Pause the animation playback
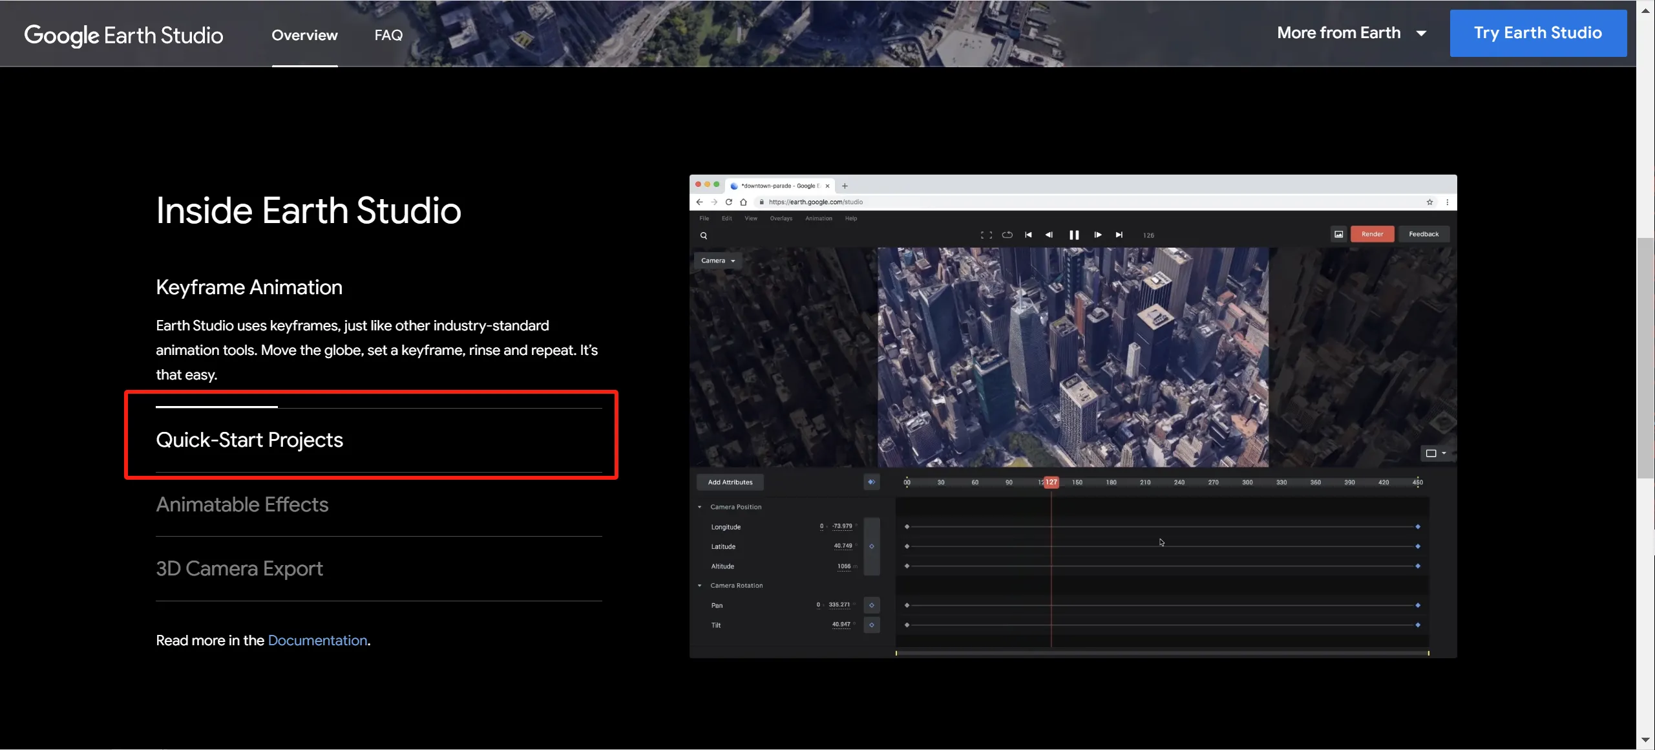Image resolution: width=1655 pixels, height=750 pixels. pos(1073,235)
